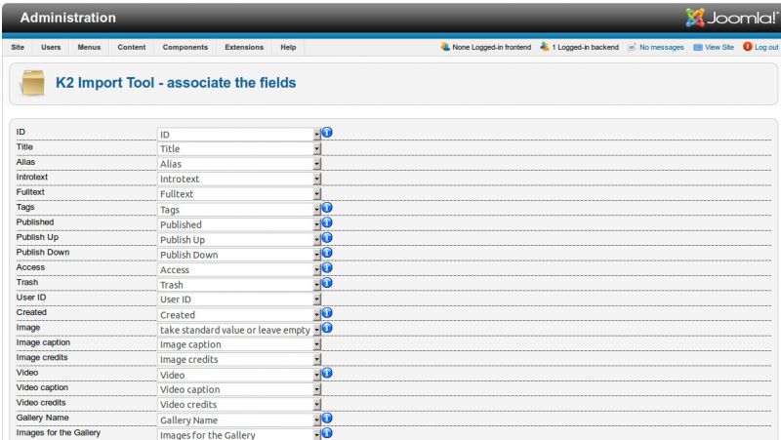This screenshot has height=440, width=781.
Task: Click the red Log out icon
Action: (x=747, y=47)
